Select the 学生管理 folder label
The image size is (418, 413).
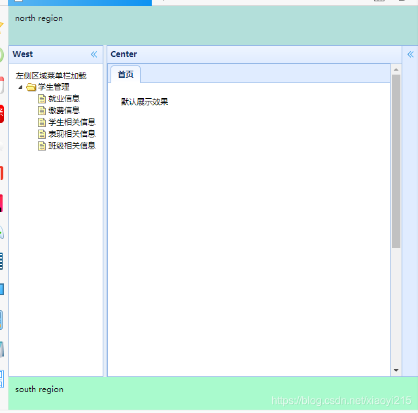pyautogui.click(x=54, y=87)
